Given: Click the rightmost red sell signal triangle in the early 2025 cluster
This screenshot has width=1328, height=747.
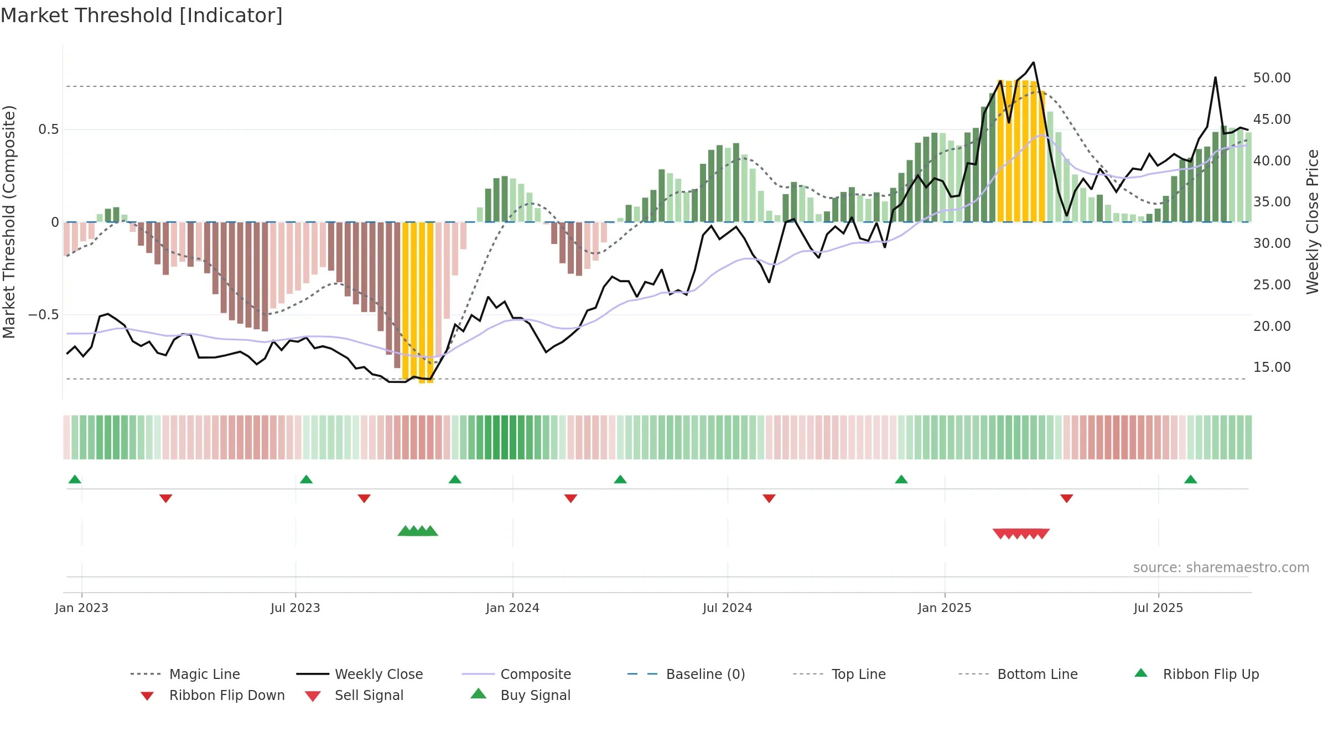Looking at the screenshot, I should coord(1042,534).
